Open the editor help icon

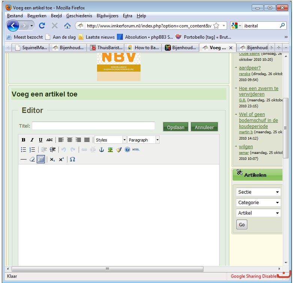point(127,149)
